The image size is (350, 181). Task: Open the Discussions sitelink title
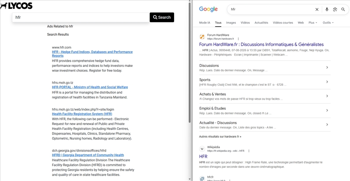point(209,66)
